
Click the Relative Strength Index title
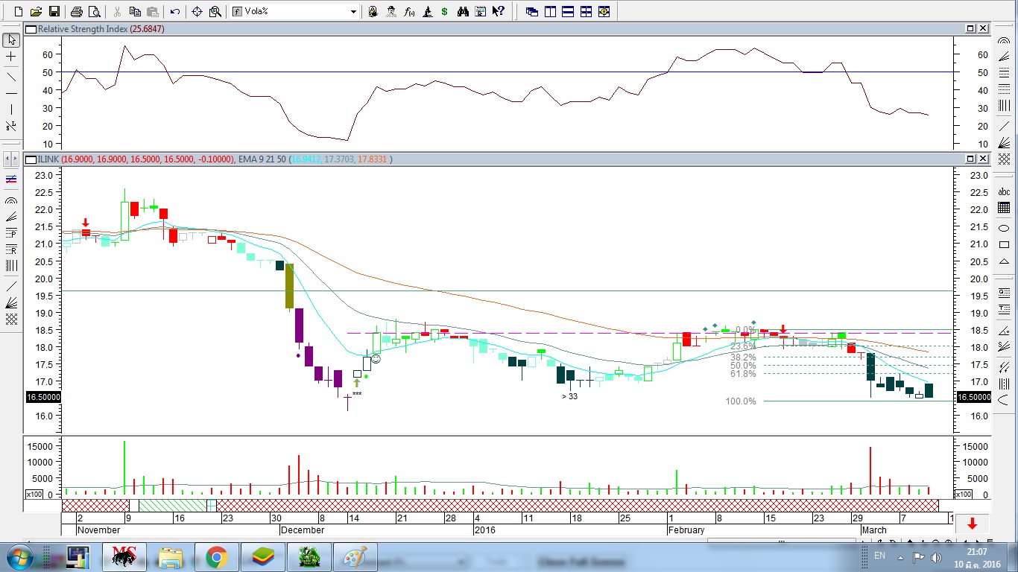82,29
